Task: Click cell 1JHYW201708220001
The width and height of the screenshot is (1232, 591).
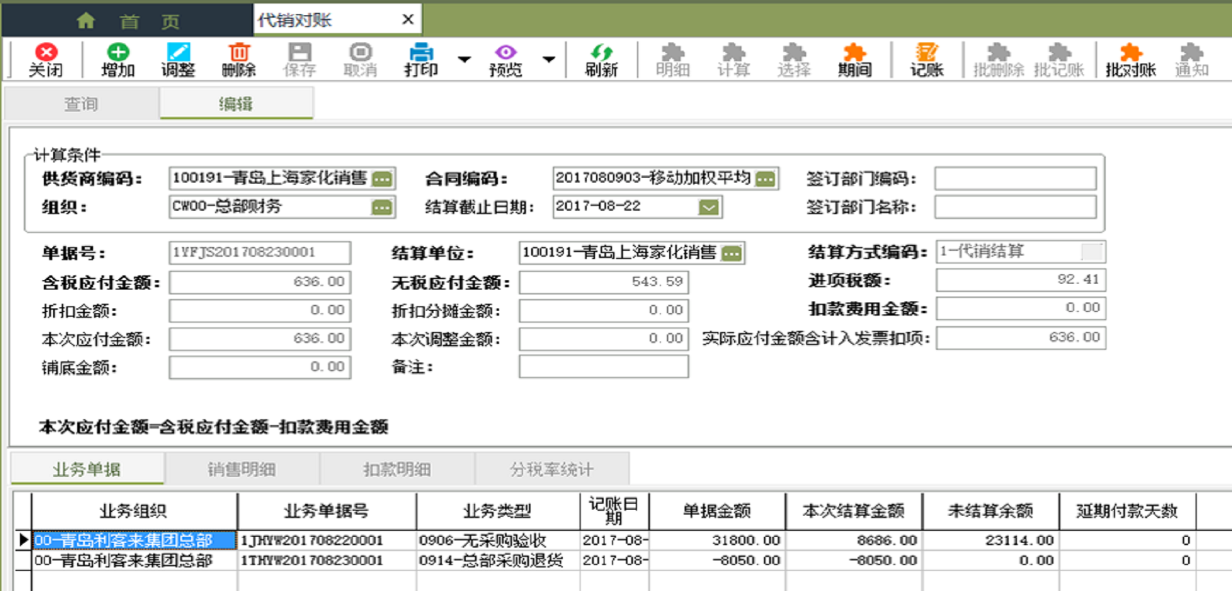Action: (327, 540)
